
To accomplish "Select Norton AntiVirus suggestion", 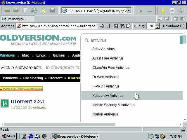I will (x=132, y=114).
